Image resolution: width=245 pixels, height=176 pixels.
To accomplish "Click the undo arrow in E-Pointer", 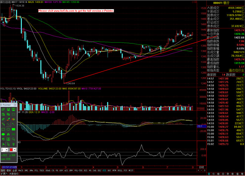I will coord(3,139).
